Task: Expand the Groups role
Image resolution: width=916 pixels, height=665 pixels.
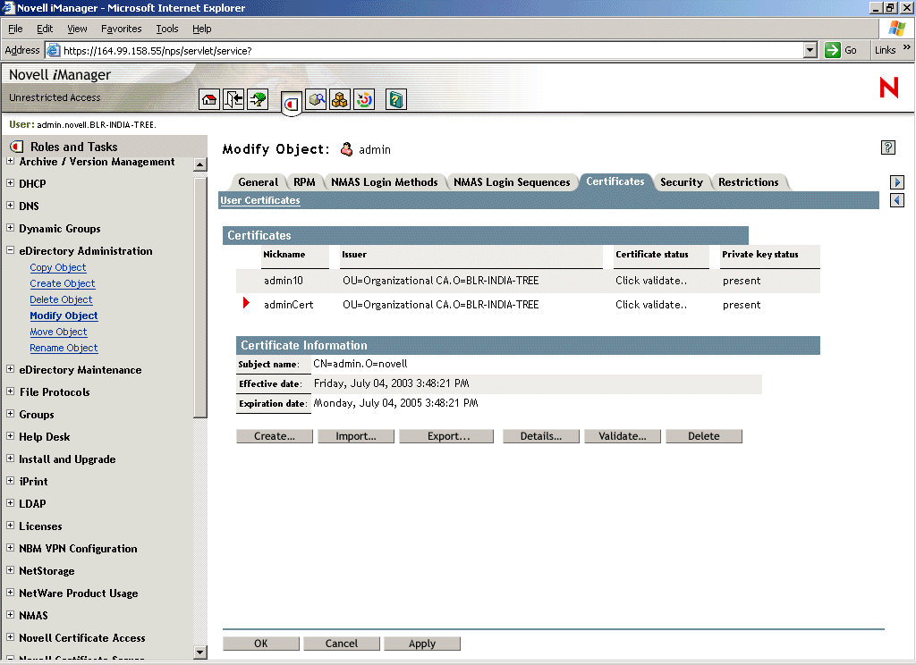Action: 10,413
